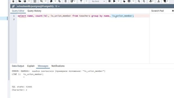The height and width of the screenshot is (98, 174).
Task: Click the download results icon
Action: coord(159,1)
